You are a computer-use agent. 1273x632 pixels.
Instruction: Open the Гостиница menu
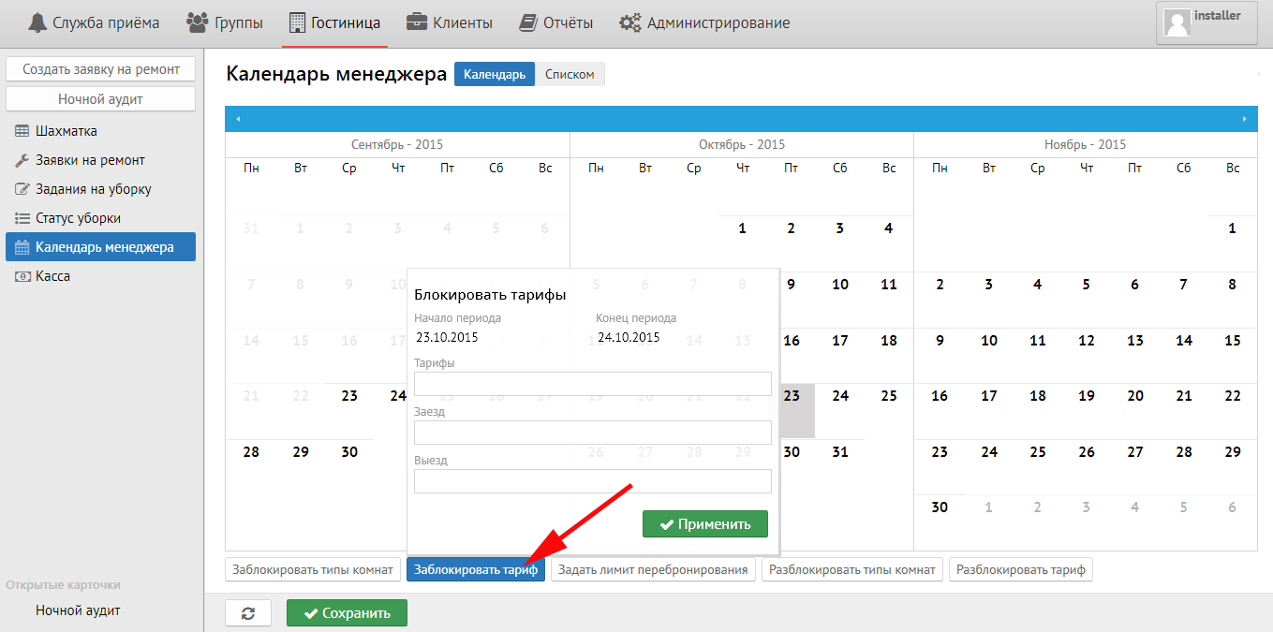(334, 22)
